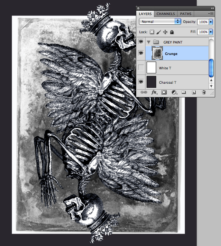Collapse panel with double arrow icon

click(212, 8)
